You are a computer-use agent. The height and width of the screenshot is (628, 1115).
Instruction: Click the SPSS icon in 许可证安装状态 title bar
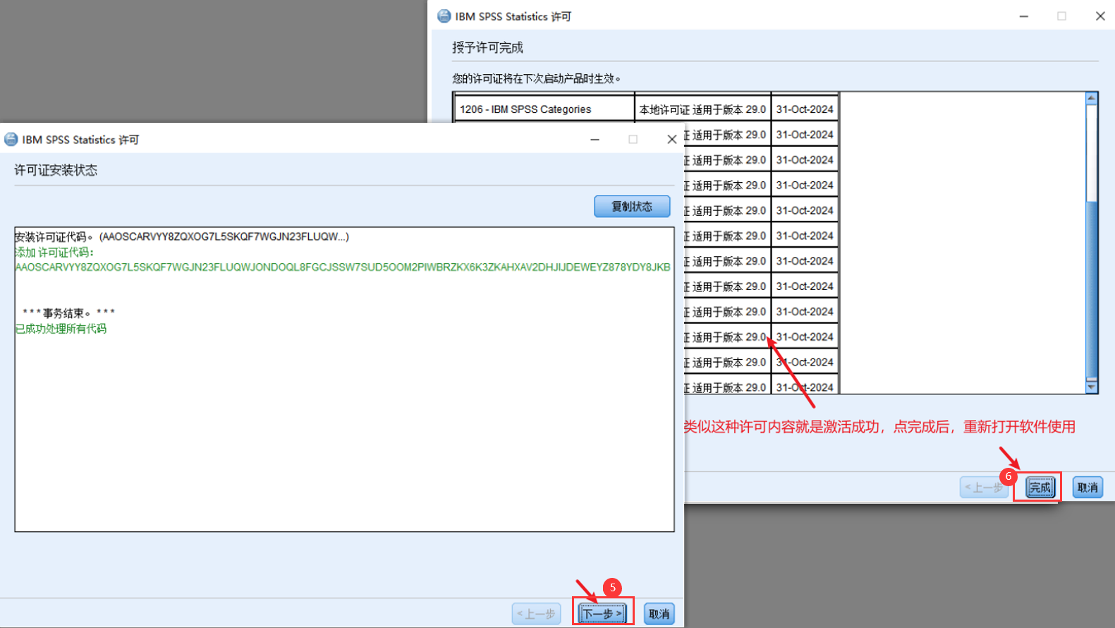[11, 140]
